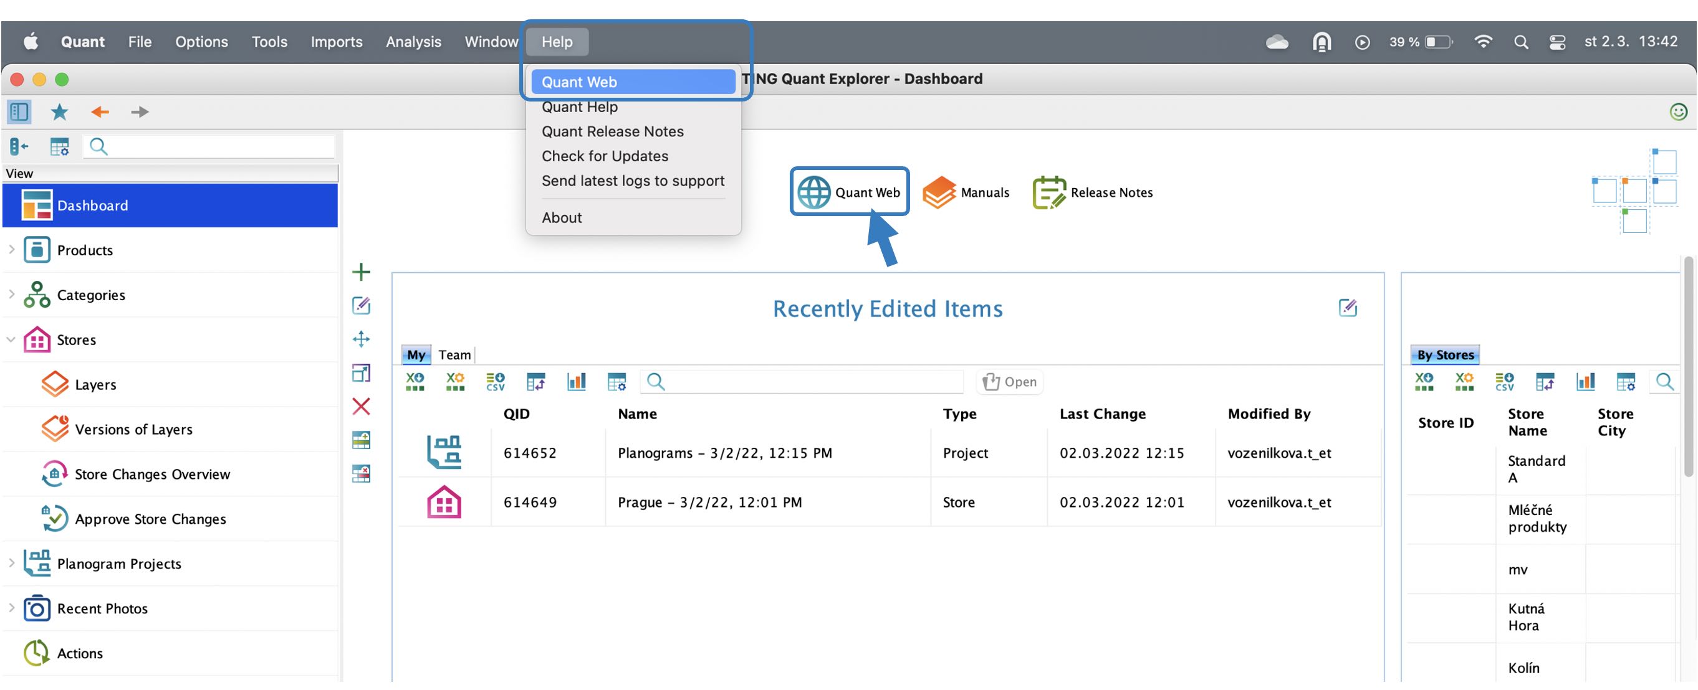
Task: Open the Analysis menu
Action: (x=413, y=42)
